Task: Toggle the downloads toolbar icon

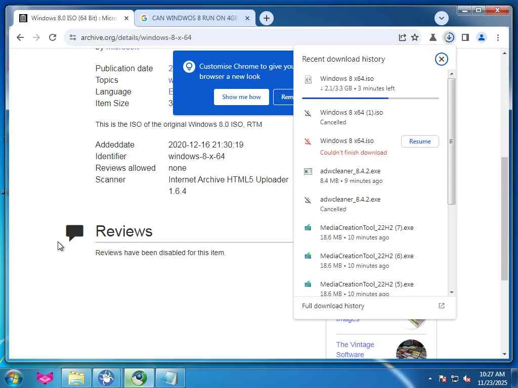Action: (x=449, y=37)
